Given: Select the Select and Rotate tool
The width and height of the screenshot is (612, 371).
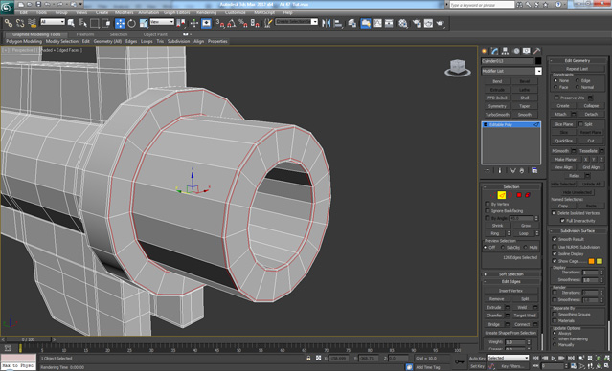Looking at the screenshot, I should tap(131, 23).
